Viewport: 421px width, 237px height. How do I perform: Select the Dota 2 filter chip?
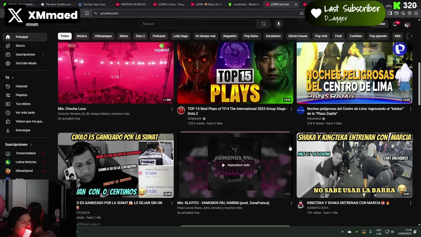tap(140, 36)
